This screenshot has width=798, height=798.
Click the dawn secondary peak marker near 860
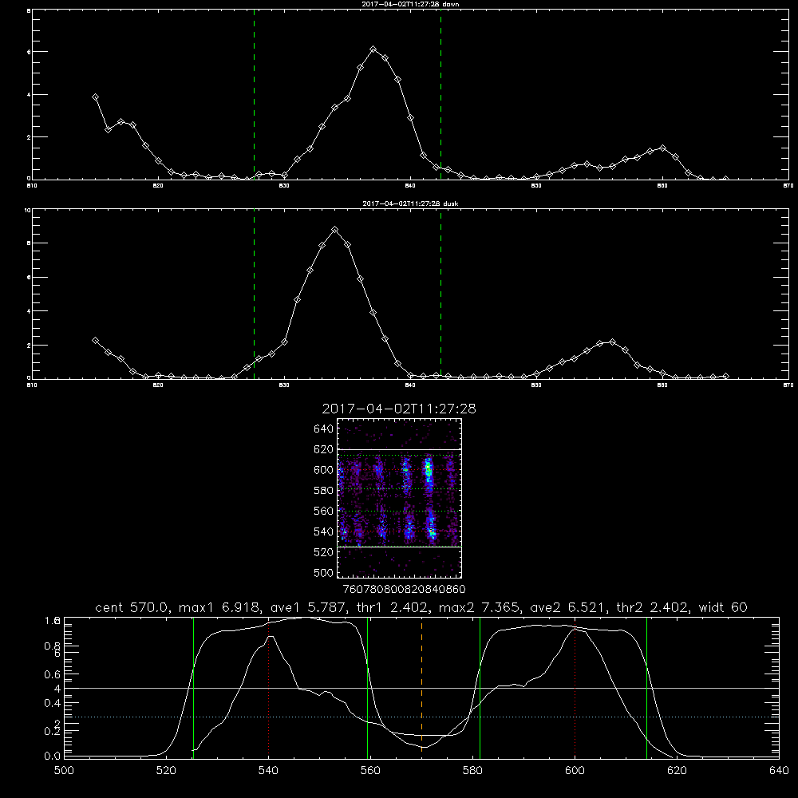(662, 148)
